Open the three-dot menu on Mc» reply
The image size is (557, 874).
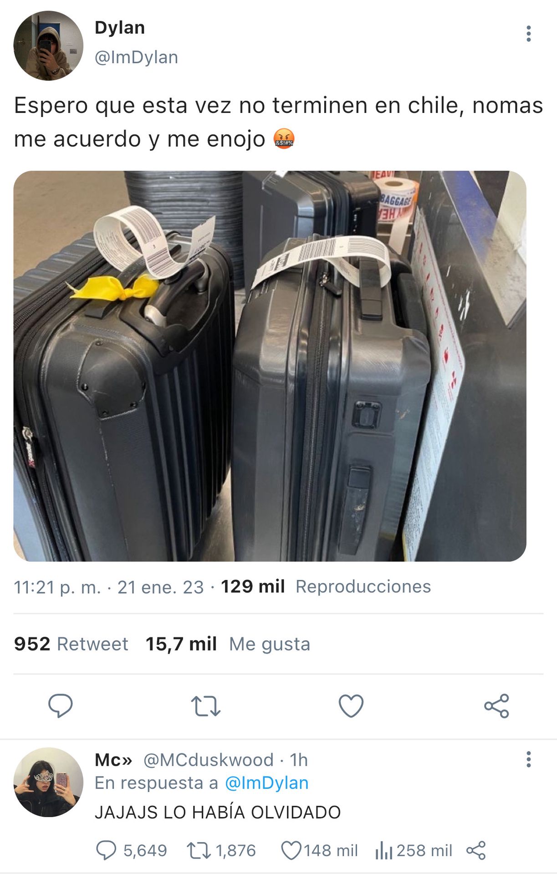[x=528, y=759]
